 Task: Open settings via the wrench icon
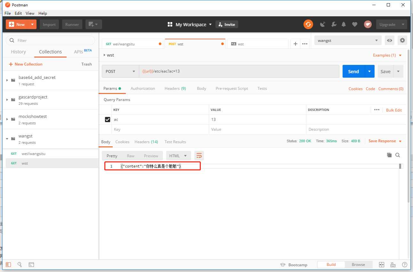pyautogui.click(x=334, y=24)
